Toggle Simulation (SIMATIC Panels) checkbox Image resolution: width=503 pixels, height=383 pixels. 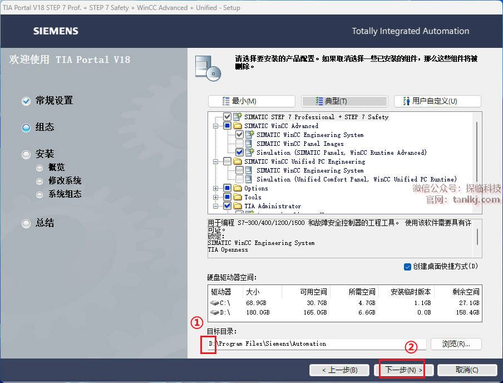tap(239, 152)
